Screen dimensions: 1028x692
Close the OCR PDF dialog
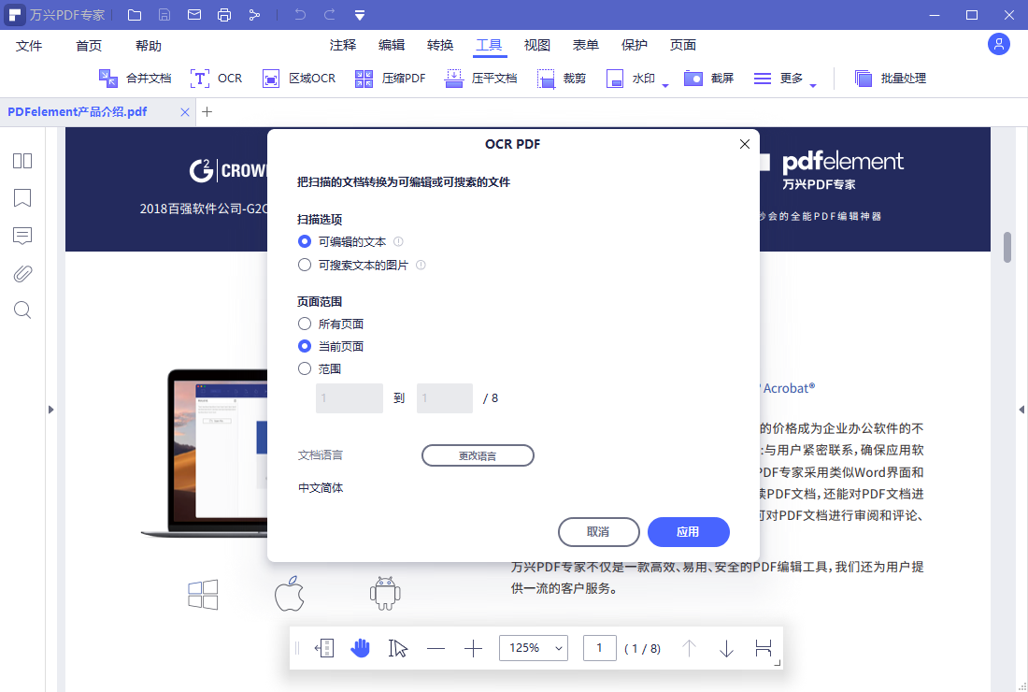tap(744, 144)
